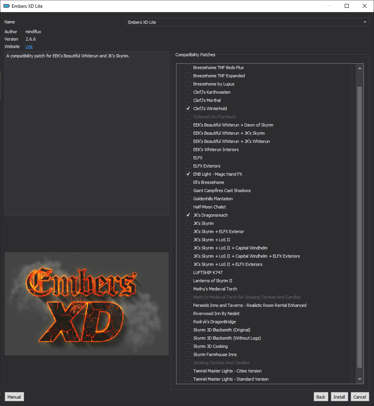Uncheck JK's Dragonsreach patch
Viewport: 374px width, 406px height.
189,215
